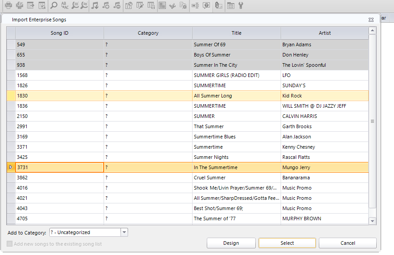394x255 pixels.
Task: Open the Add to Category dropdown arrow
Action: coord(125,232)
